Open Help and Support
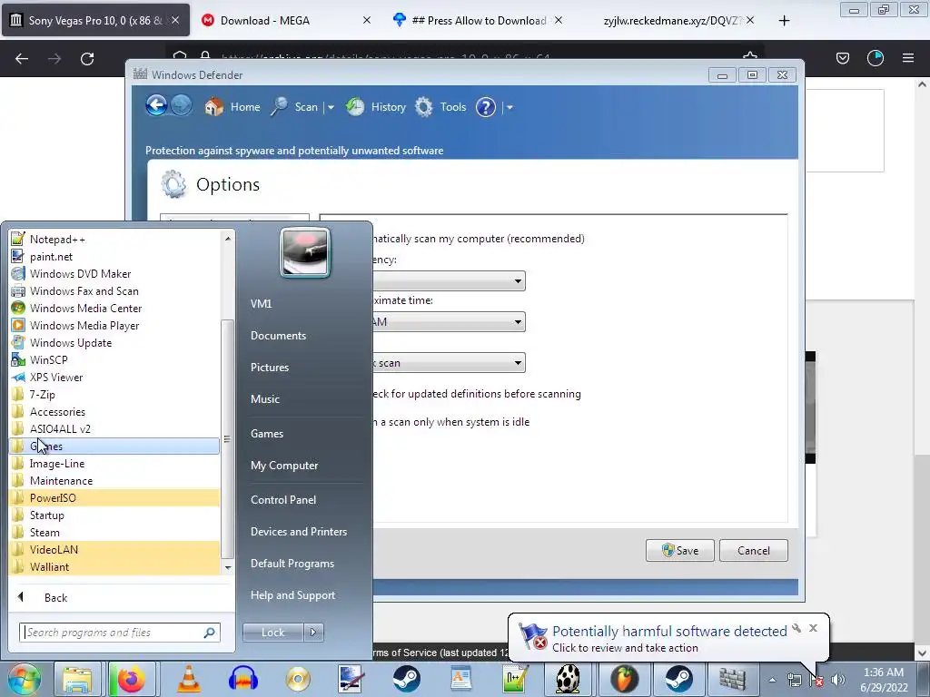 tap(292, 595)
